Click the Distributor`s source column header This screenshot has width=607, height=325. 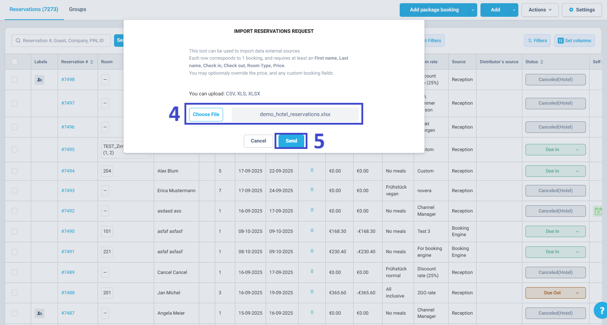(499, 62)
